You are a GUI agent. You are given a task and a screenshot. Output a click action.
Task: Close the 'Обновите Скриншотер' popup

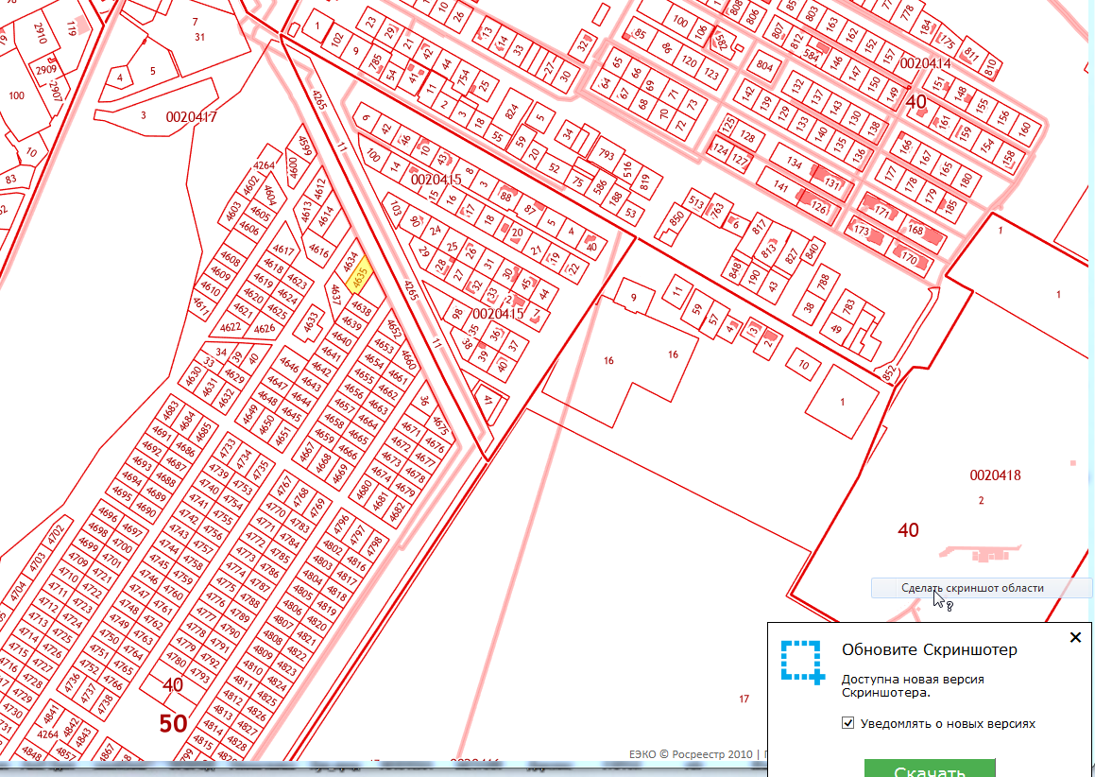[1075, 637]
